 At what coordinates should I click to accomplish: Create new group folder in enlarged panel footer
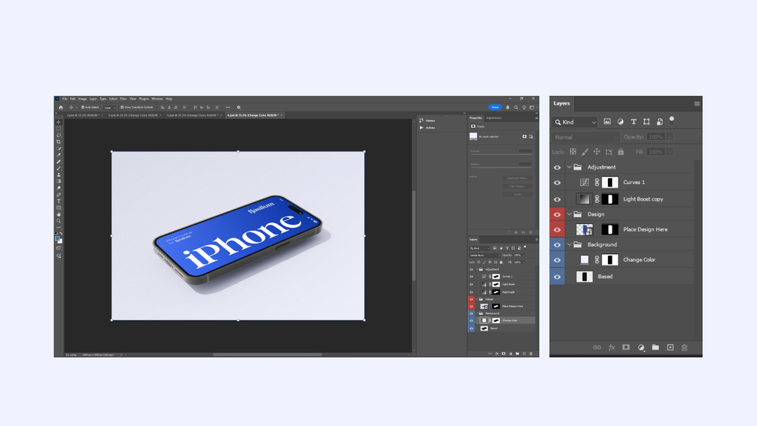pos(655,348)
